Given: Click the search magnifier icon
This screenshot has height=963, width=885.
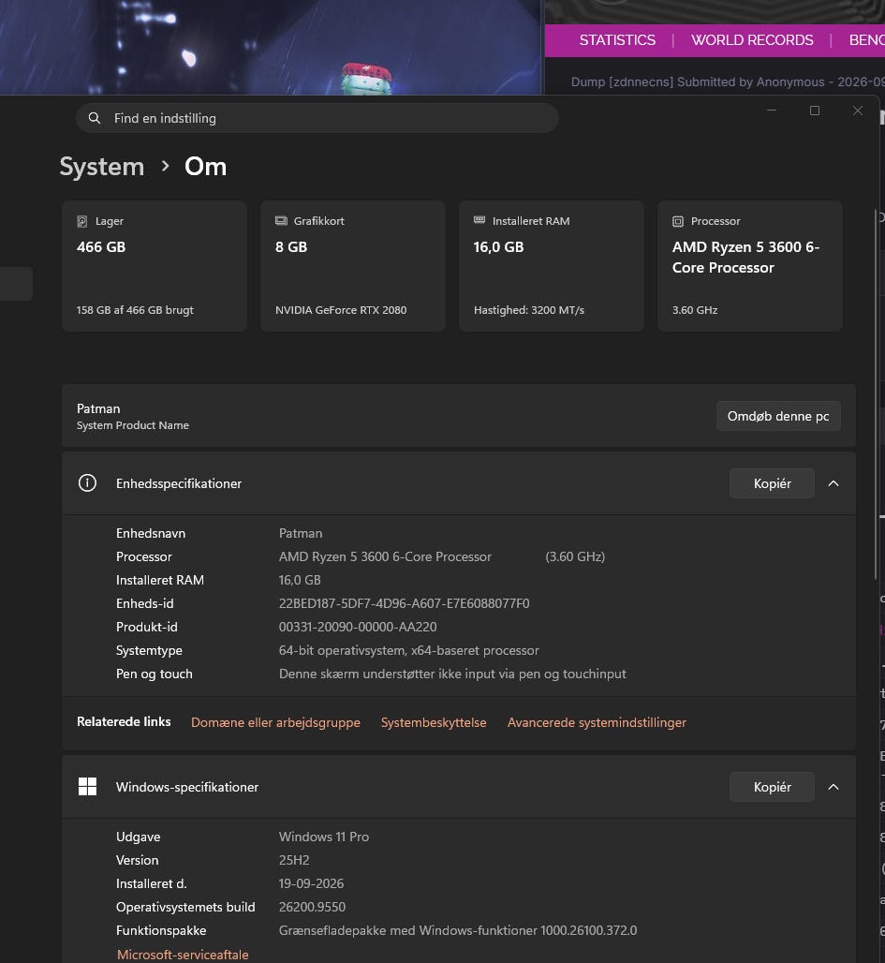Looking at the screenshot, I should pos(94,118).
